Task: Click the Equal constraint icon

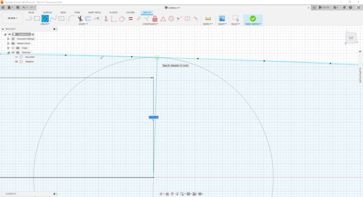Action: click(x=130, y=18)
